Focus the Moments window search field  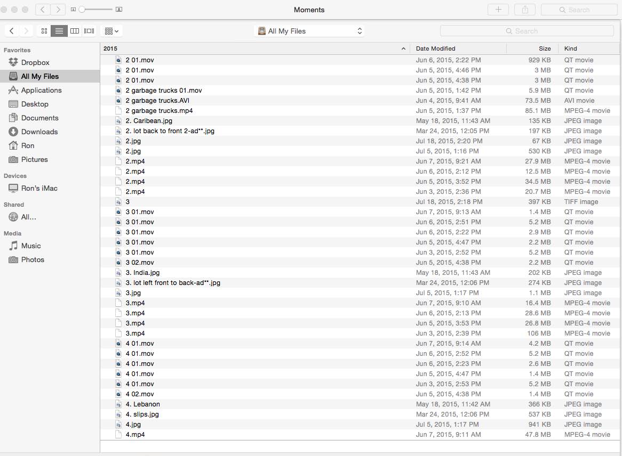point(579,10)
